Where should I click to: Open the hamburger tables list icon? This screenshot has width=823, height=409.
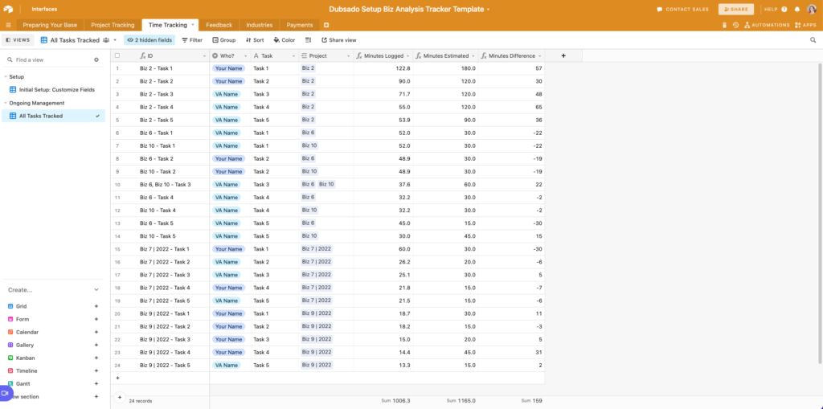tap(8, 25)
